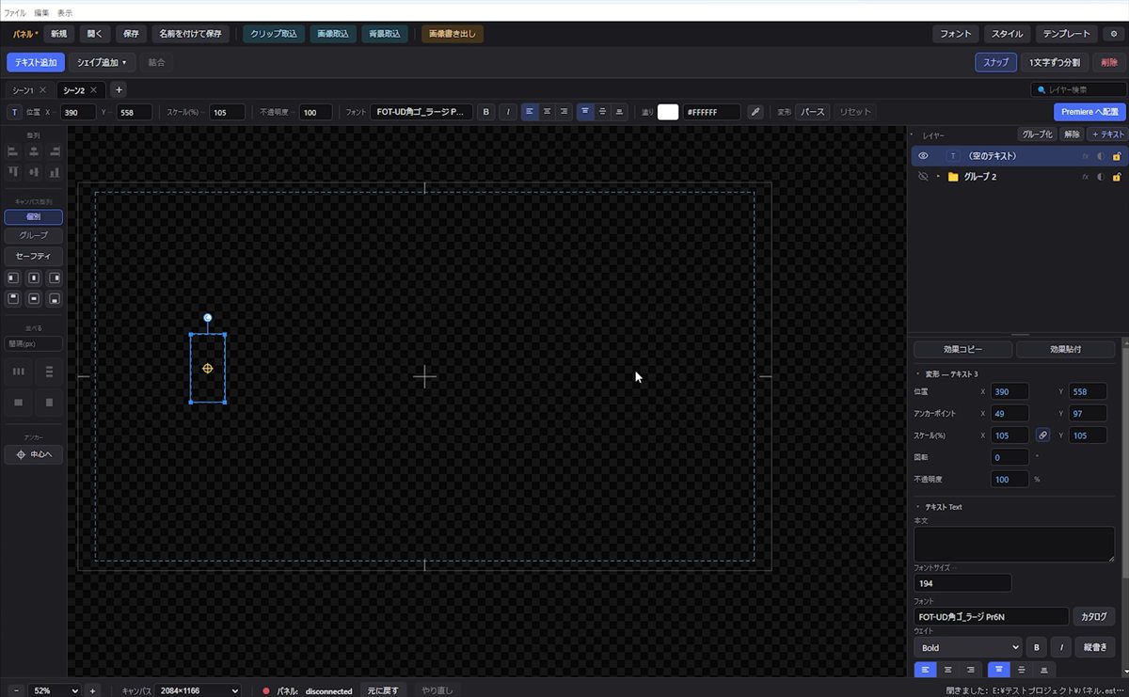This screenshot has height=697, width=1129.
Task: Align to canvas top icon
Action: tap(13, 299)
